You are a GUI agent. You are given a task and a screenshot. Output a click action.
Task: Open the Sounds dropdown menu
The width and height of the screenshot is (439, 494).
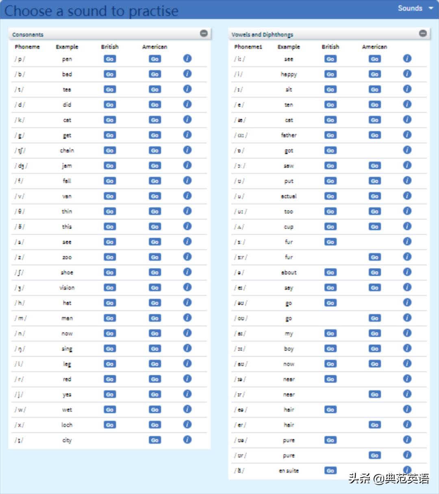tap(415, 8)
